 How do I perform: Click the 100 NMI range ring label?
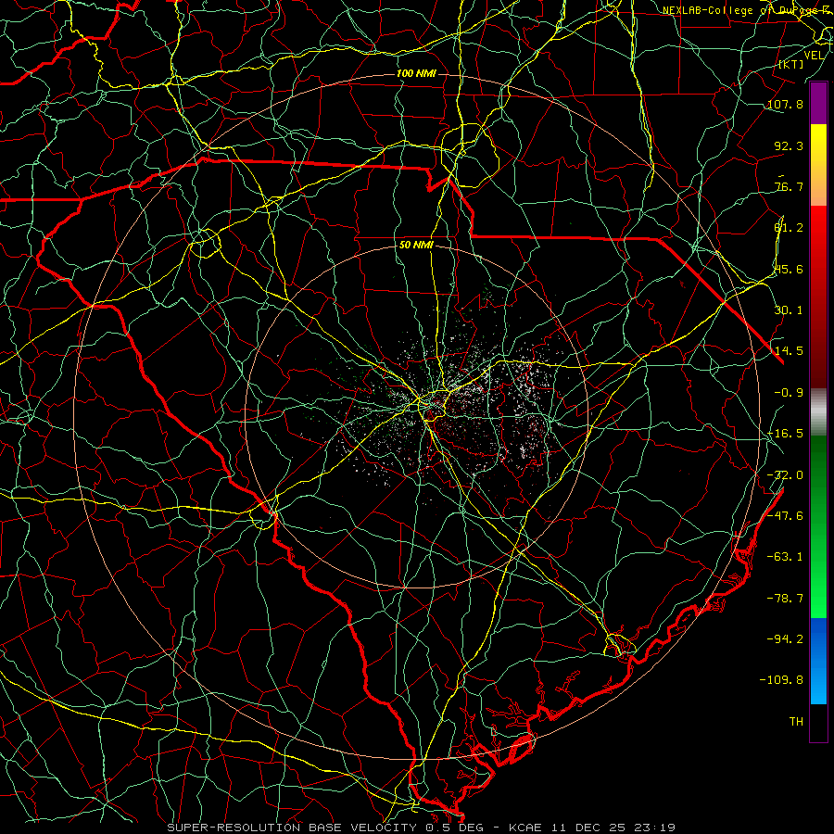(x=416, y=73)
